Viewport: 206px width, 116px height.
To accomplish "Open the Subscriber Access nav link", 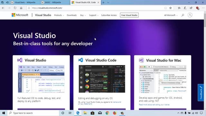I will pos(109,15).
